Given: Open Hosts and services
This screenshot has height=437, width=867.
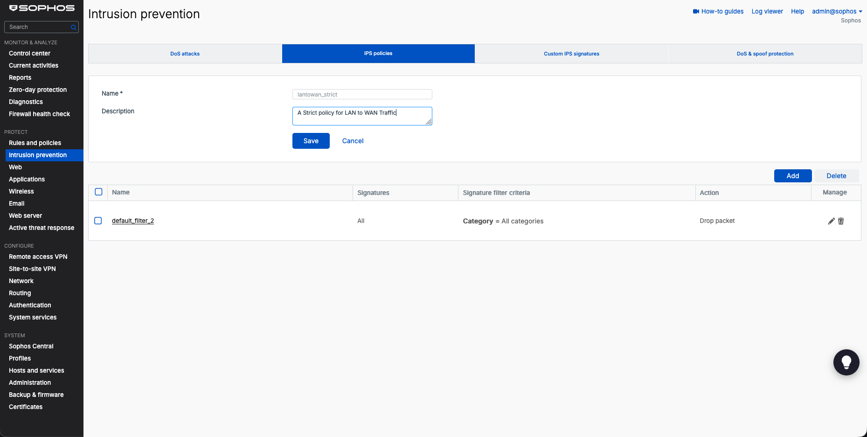Looking at the screenshot, I should (36, 370).
